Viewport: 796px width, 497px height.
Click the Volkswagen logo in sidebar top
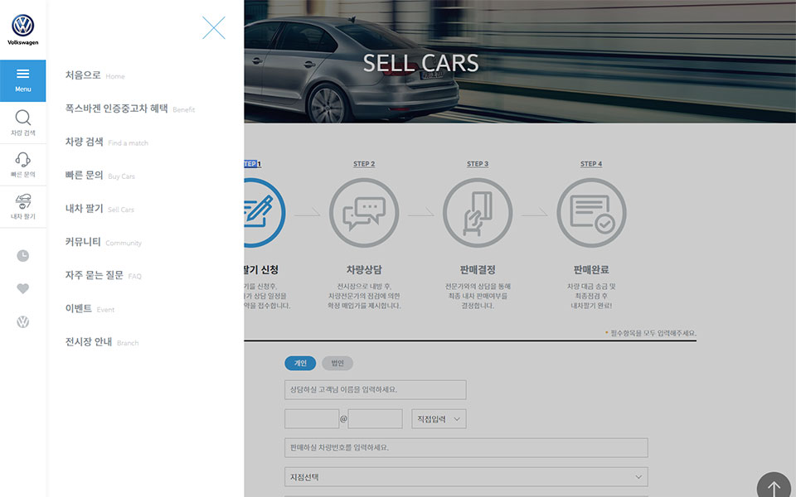point(22,27)
